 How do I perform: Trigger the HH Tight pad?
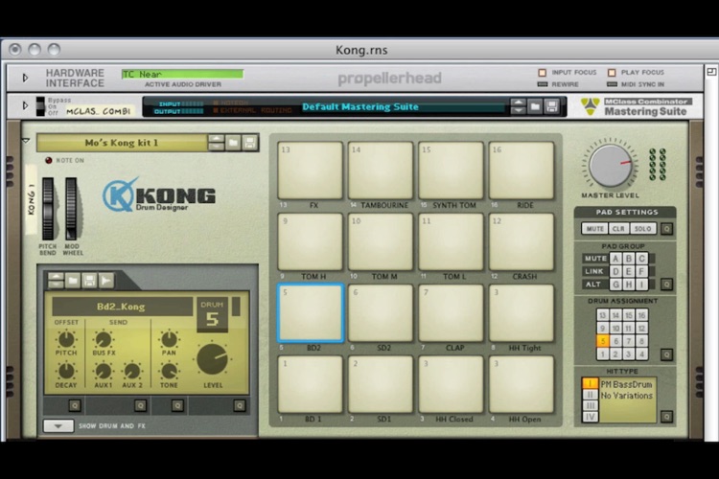pos(522,313)
